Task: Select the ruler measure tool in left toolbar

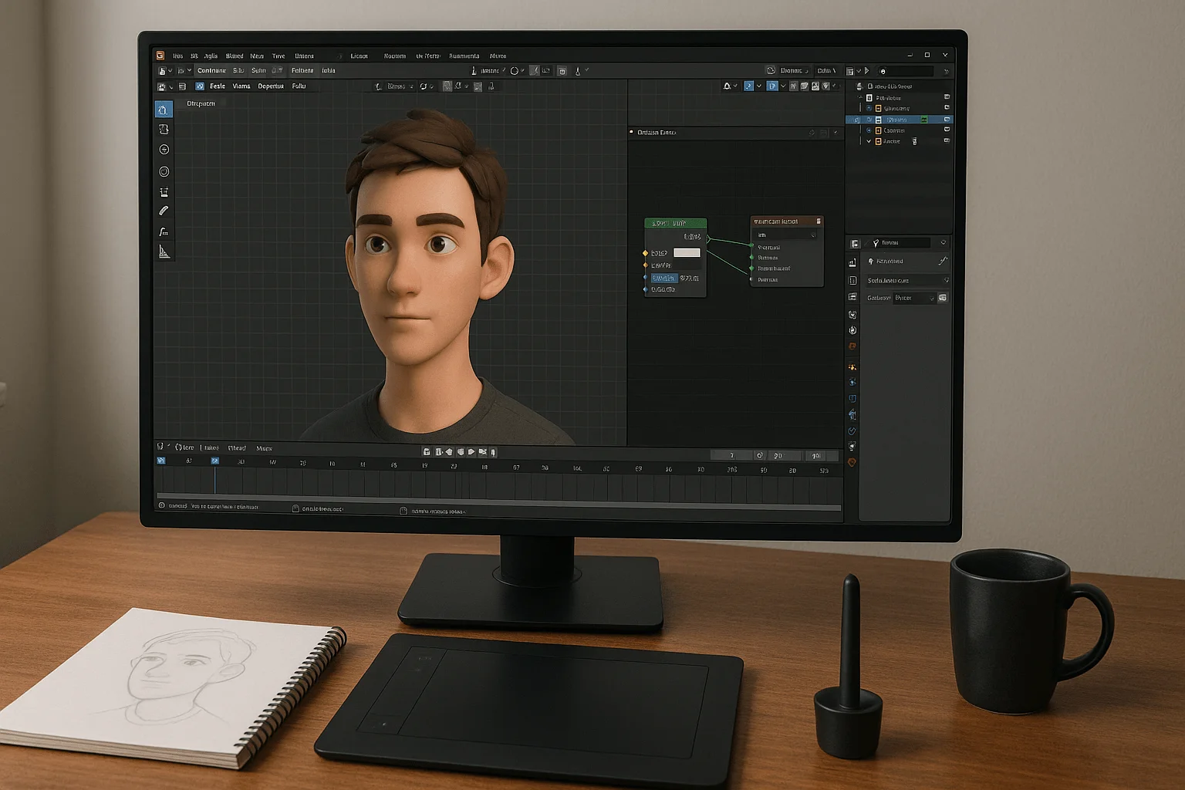Action: pos(164,252)
